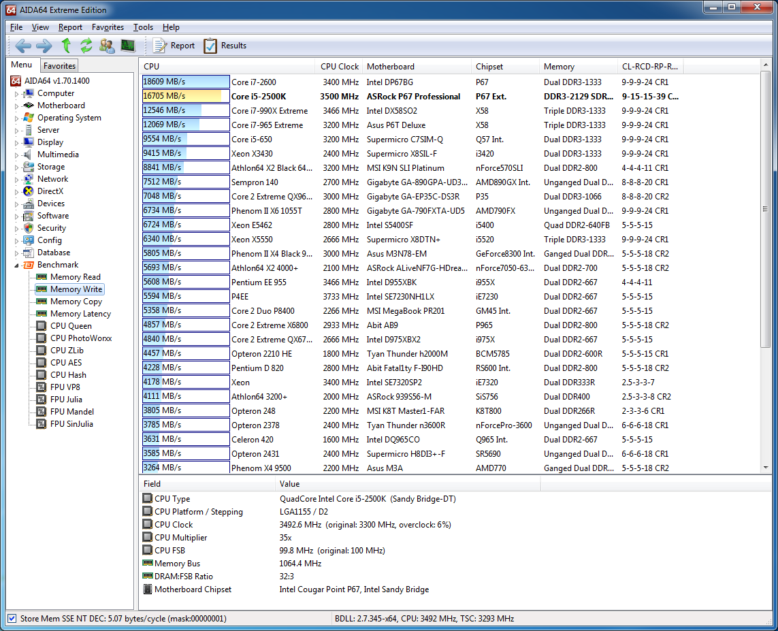Select the CPU Queen benchmark
The height and width of the screenshot is (631, 778).
71,326
